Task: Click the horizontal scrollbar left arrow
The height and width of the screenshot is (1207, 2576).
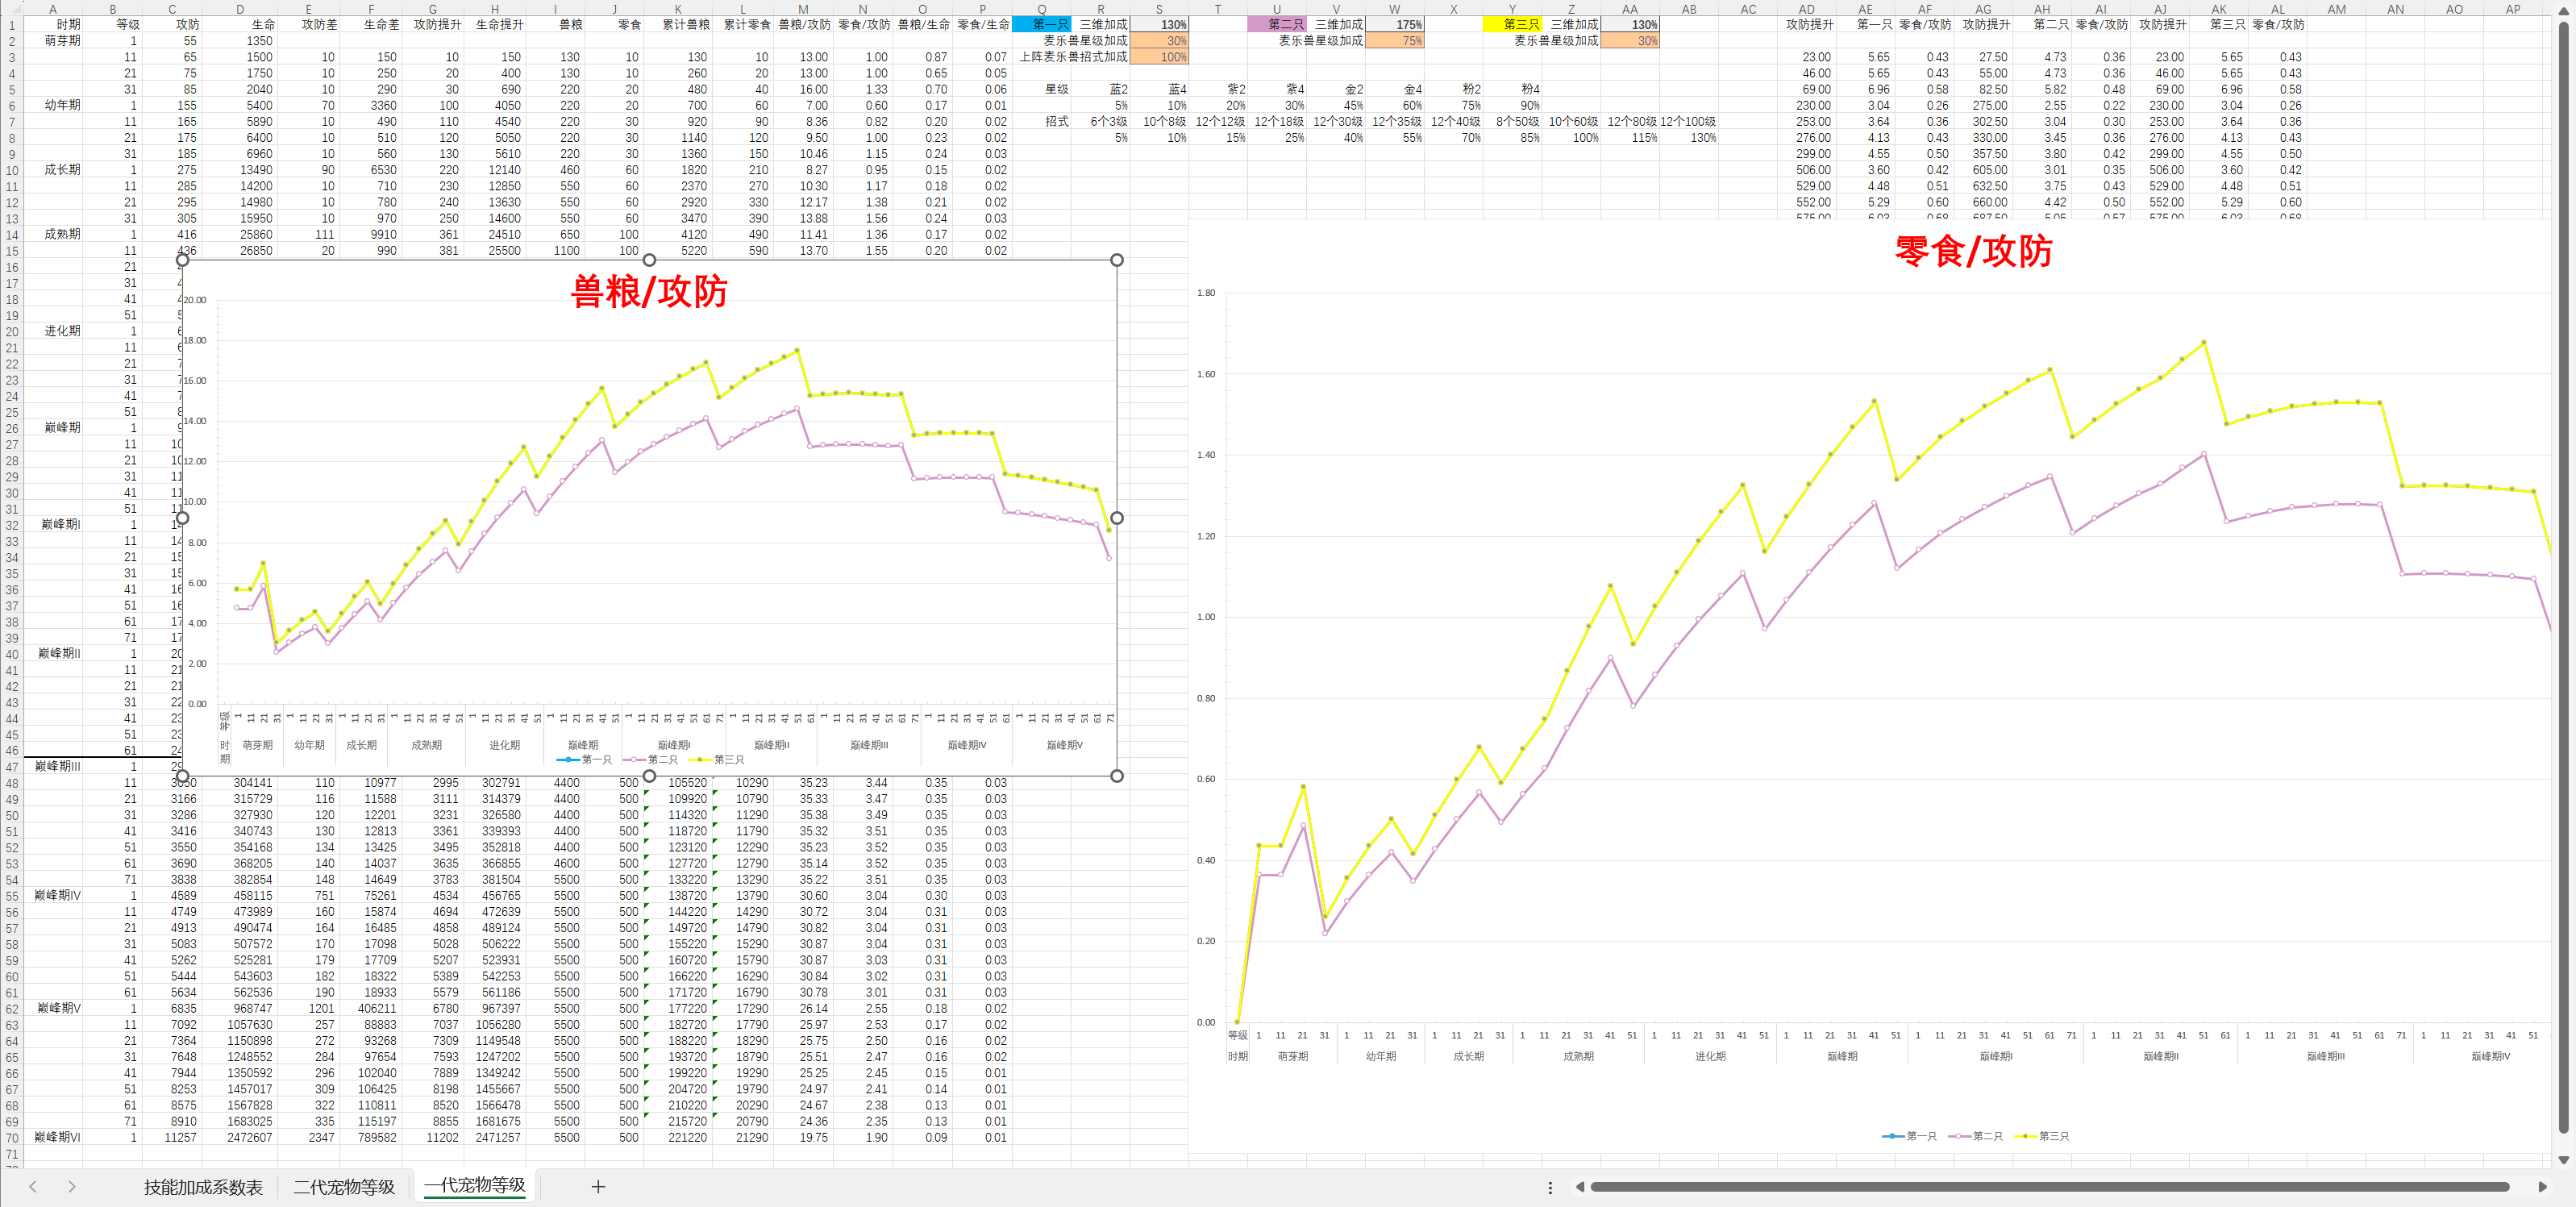Action: pyautogui.click(x=1580, y=1187)
